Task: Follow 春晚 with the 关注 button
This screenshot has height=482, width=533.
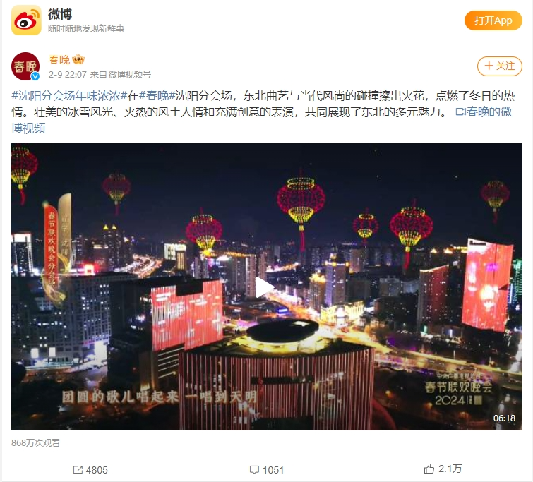Action: coord(499,66)
